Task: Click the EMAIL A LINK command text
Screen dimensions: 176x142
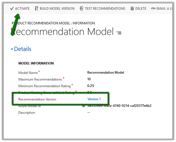Action: pyautogui.click(x=165, y=8)
